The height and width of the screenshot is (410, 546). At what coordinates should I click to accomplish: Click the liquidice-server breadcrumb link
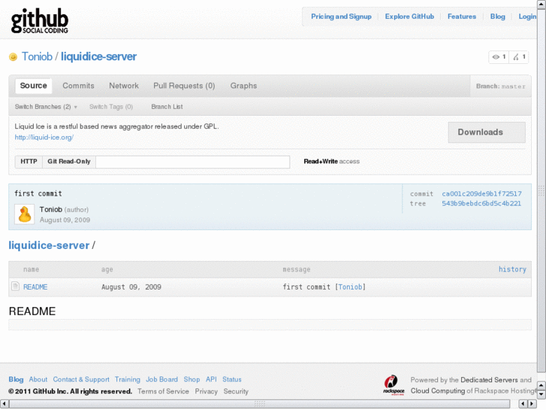point(49,245)
